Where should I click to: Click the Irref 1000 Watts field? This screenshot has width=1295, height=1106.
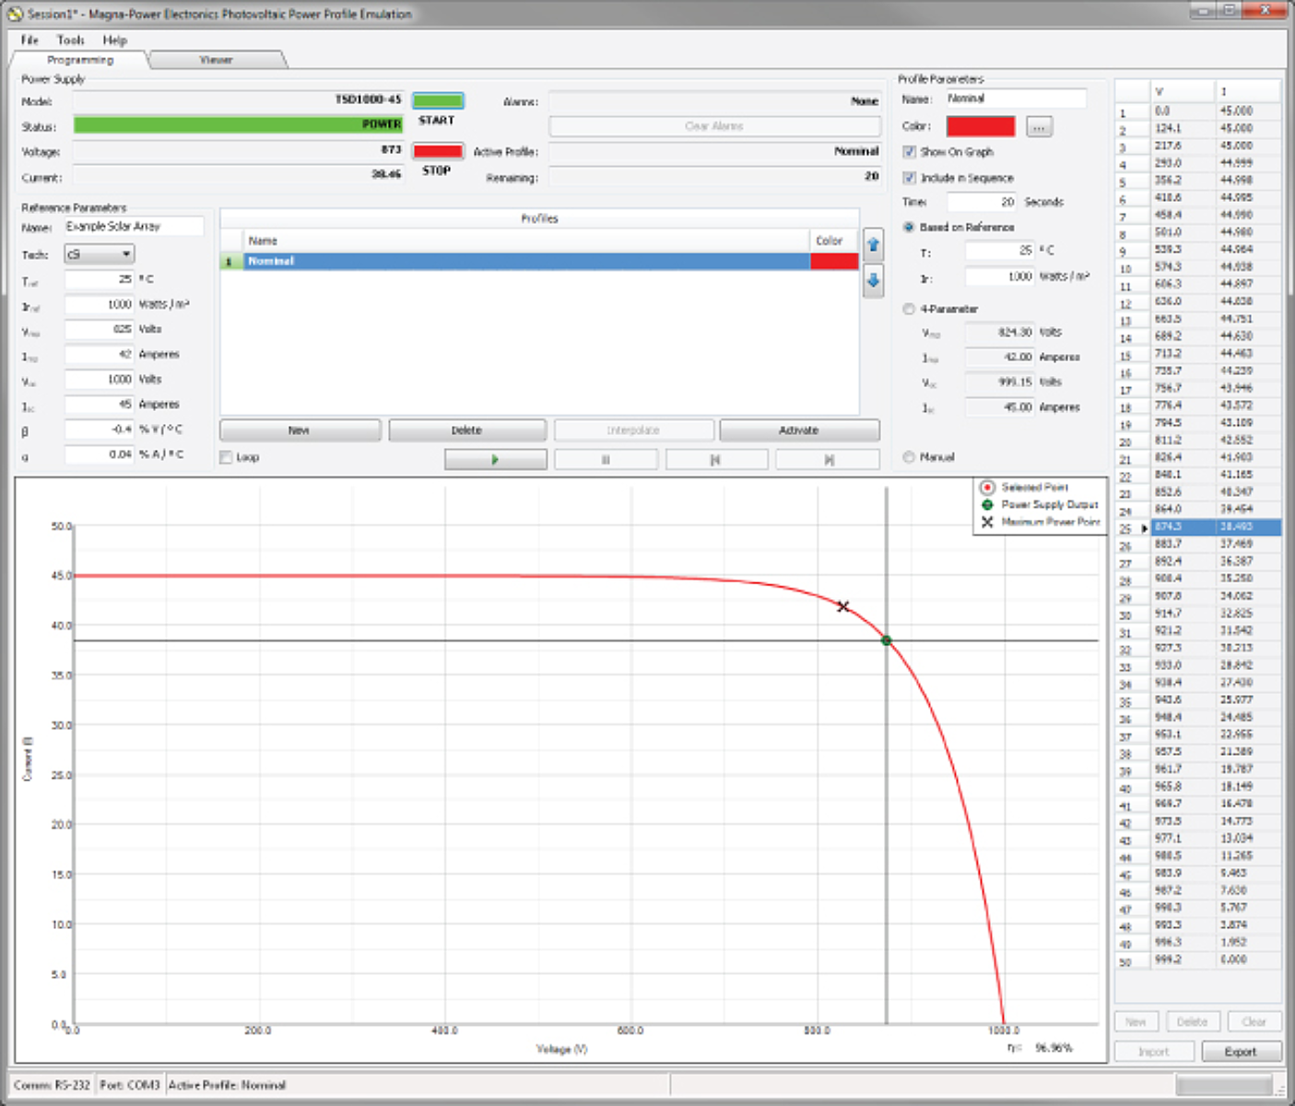tap(100, 304)
